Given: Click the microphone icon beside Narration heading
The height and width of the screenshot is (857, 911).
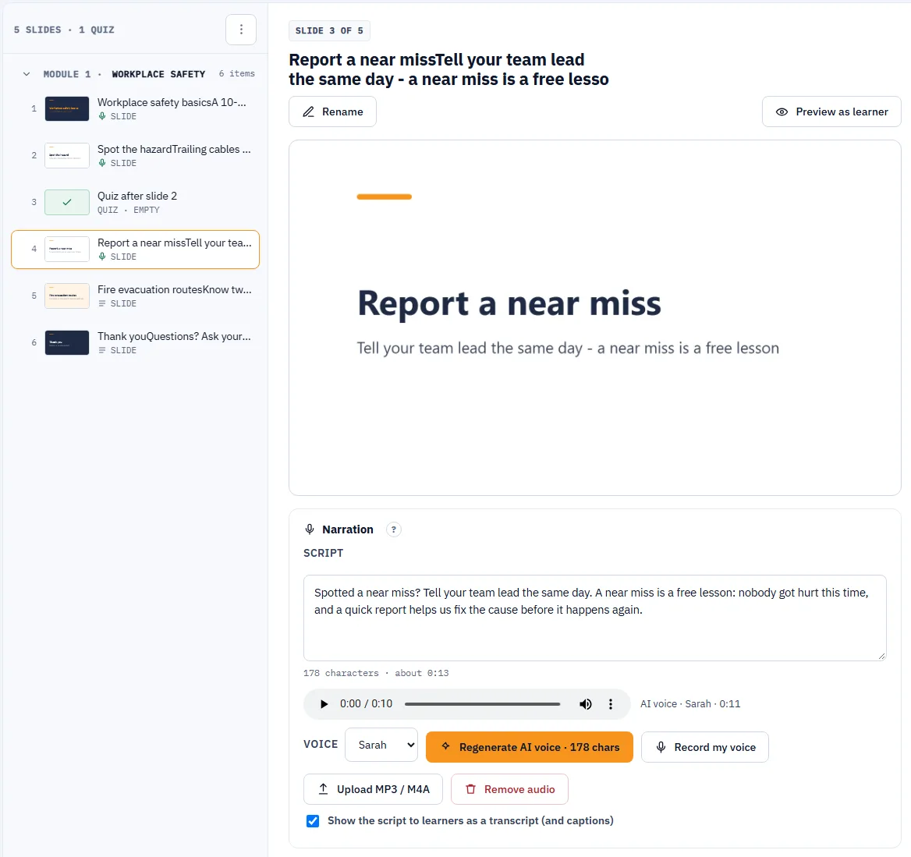Looking at the screenshot, I should [x=310, y=529].
